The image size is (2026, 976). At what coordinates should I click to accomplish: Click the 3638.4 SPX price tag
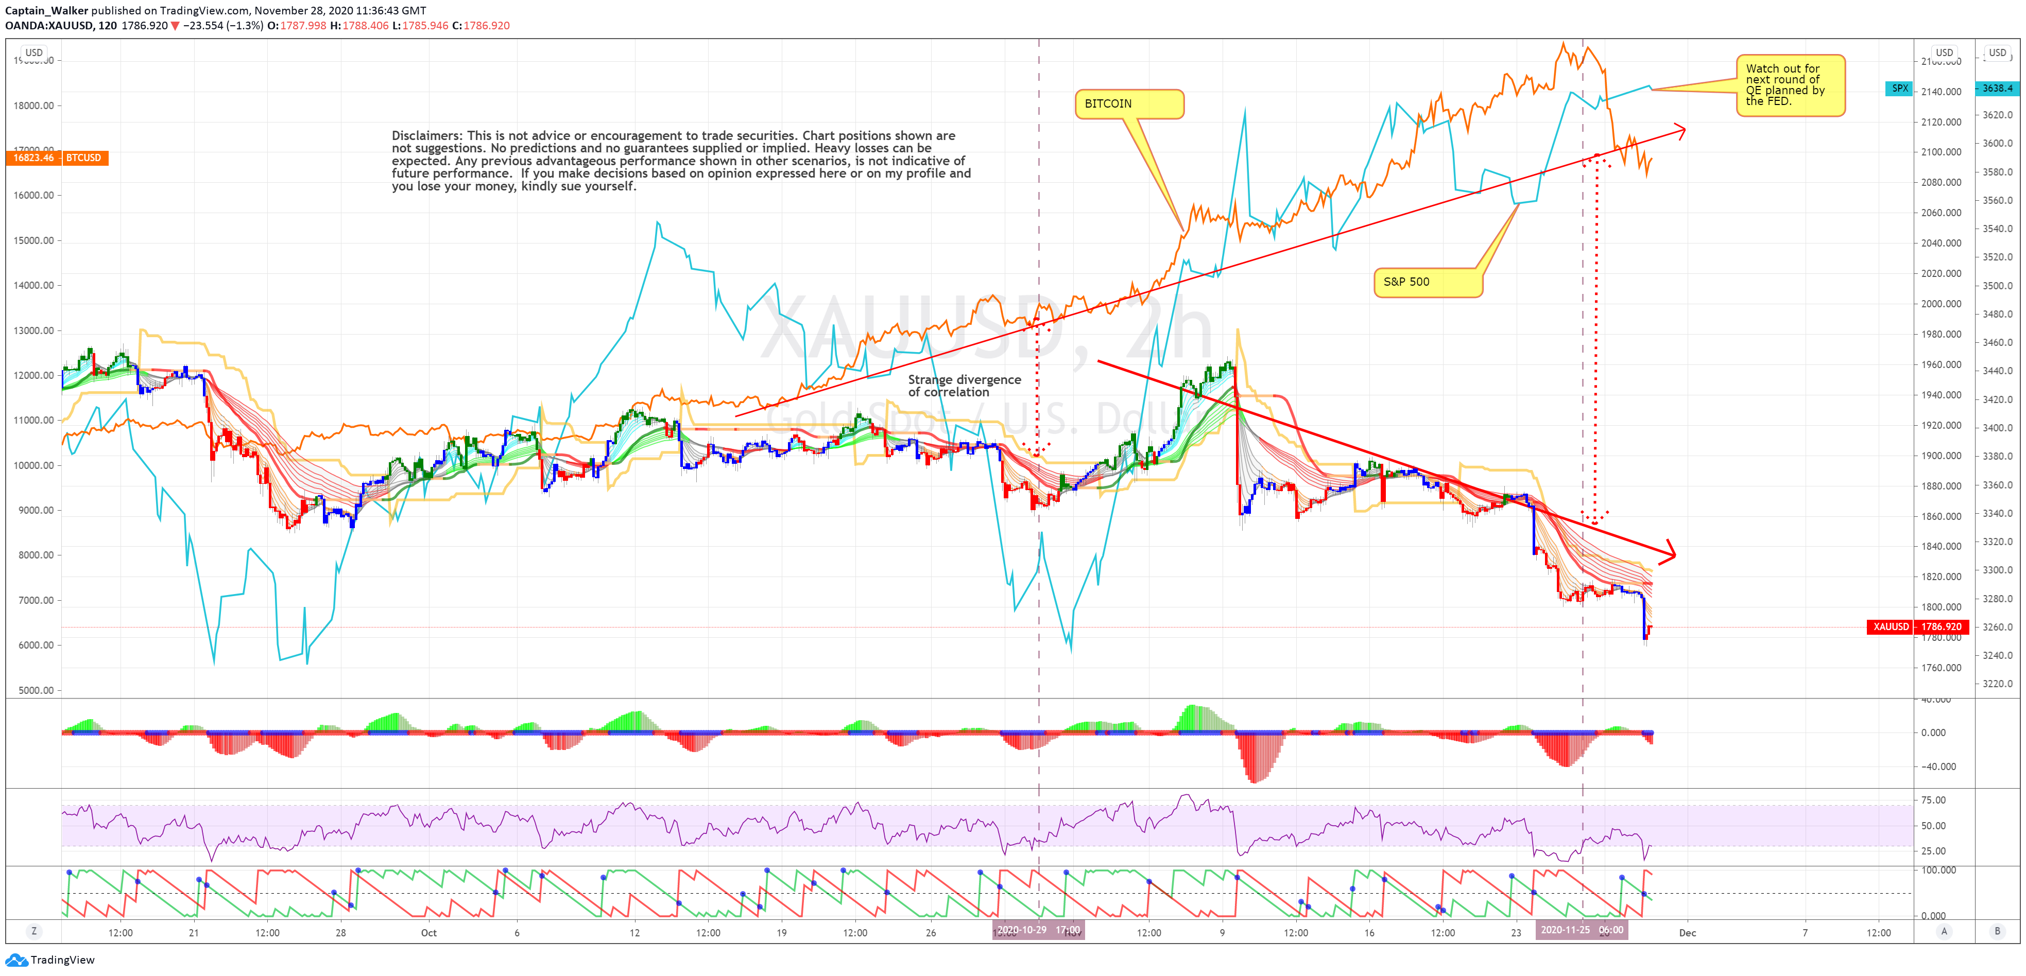tap(1997, 88)
